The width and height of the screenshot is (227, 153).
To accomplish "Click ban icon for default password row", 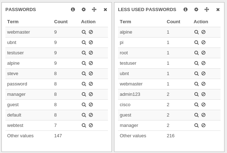I will 91,115.
